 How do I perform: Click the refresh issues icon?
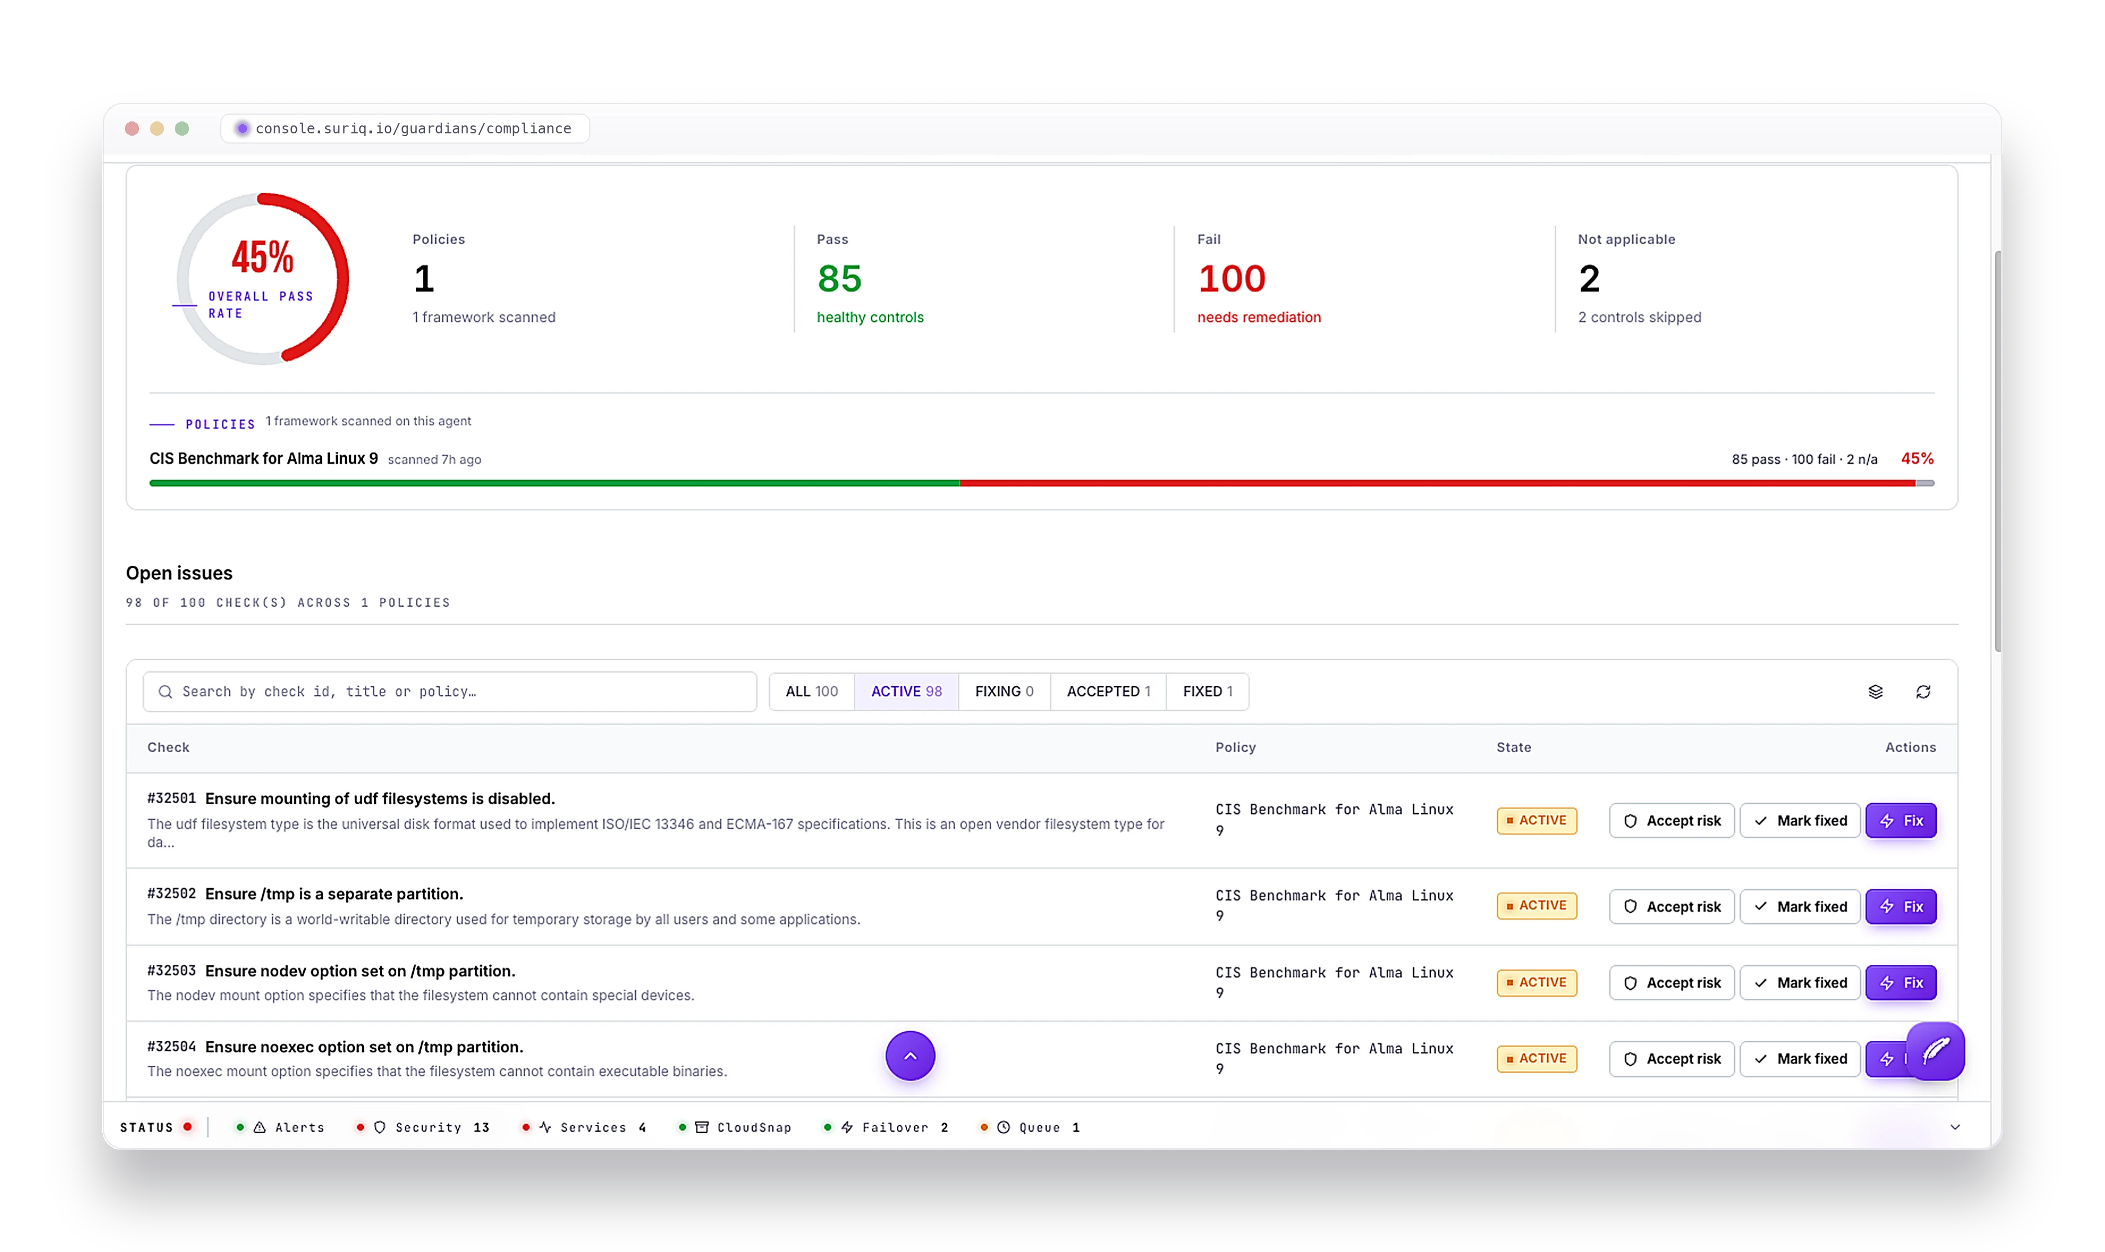[x=1923, y=692]
